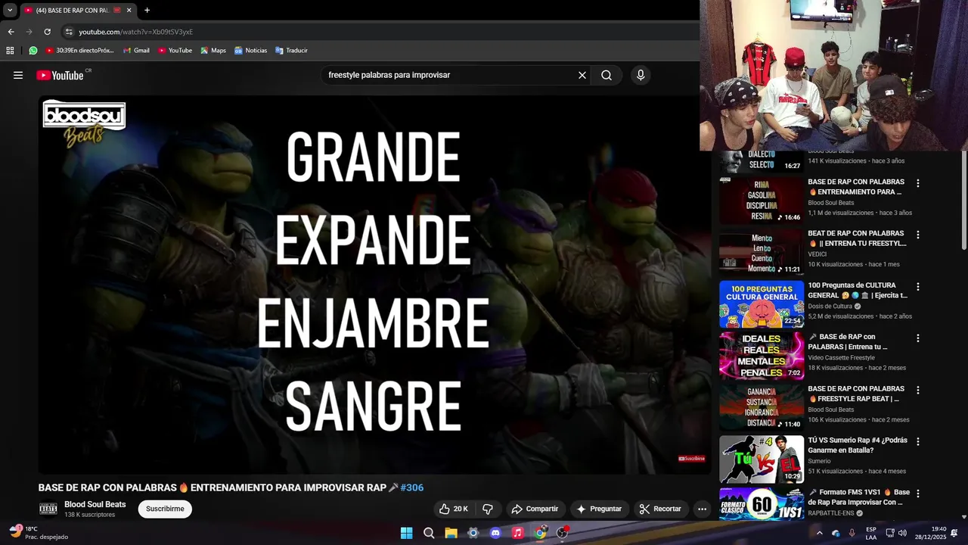This screenshot has width=968, height=545.
Task: Open VEDICI channel under BEAT DE RAP
Action: pyautogui.click(x=817, y=254)
